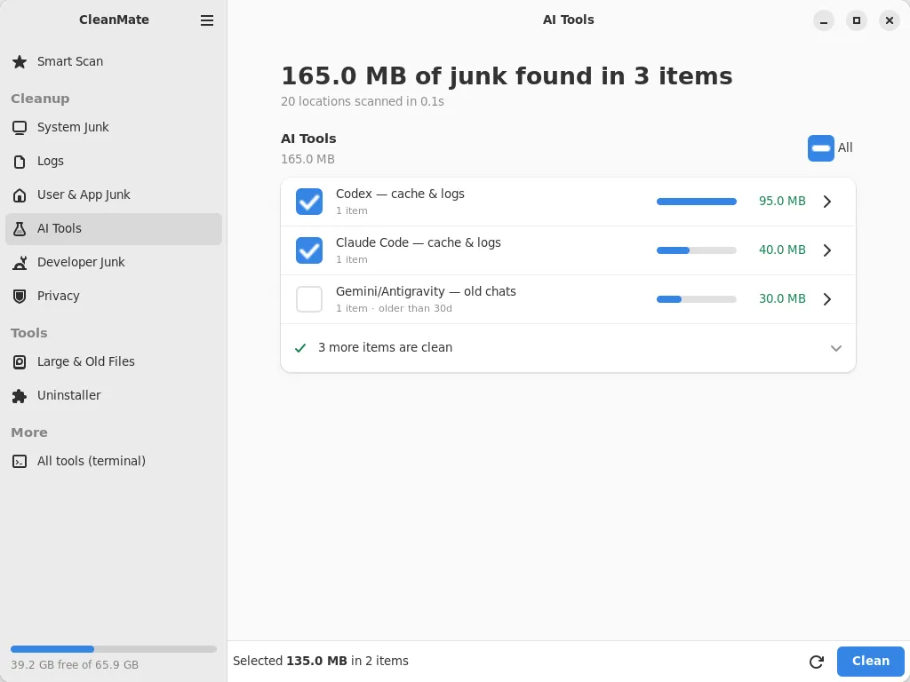
Task: Click the AI Tools flask icon
Action: pos(20,228)
